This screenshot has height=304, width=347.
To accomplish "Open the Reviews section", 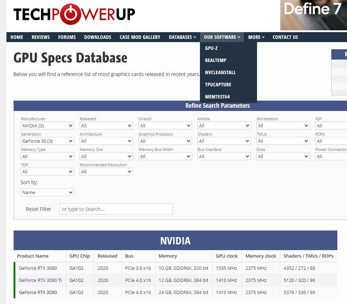I will click(41, 37).
